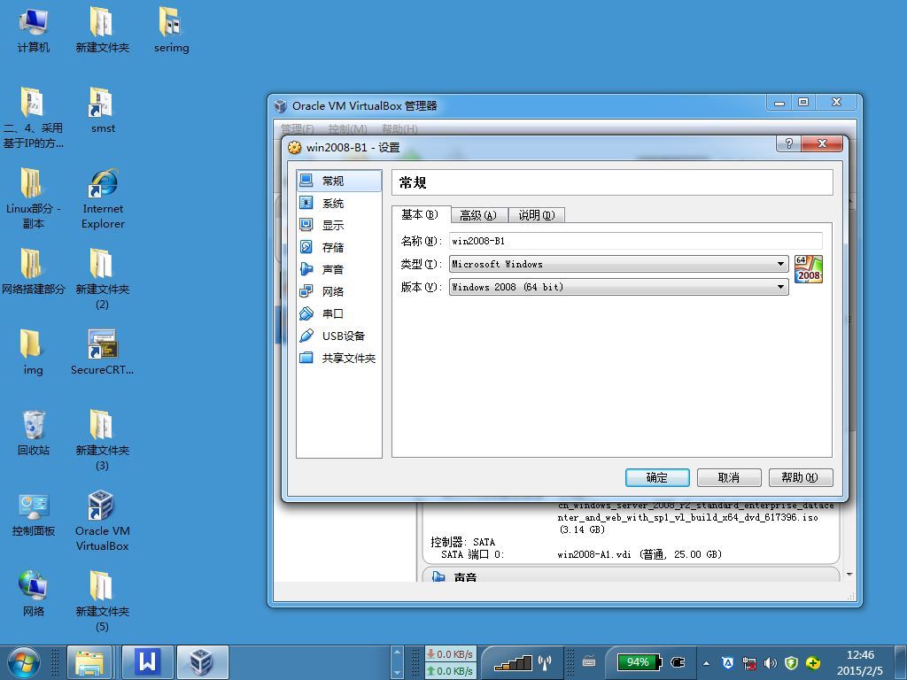Open the WPS Writer taskbar icon
This screenshot has width=907, height=680.
148,661
